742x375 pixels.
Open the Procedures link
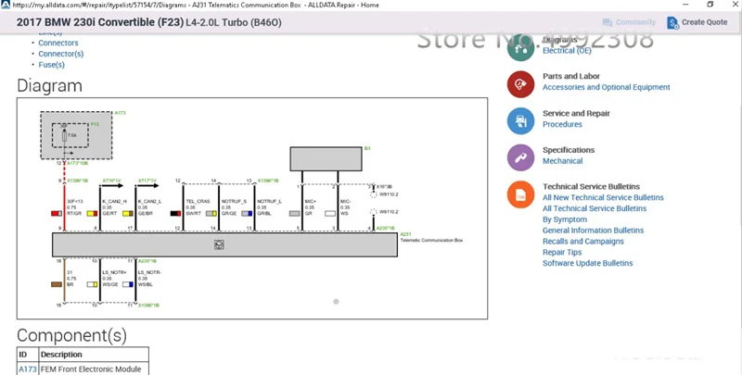pos(562,124)
